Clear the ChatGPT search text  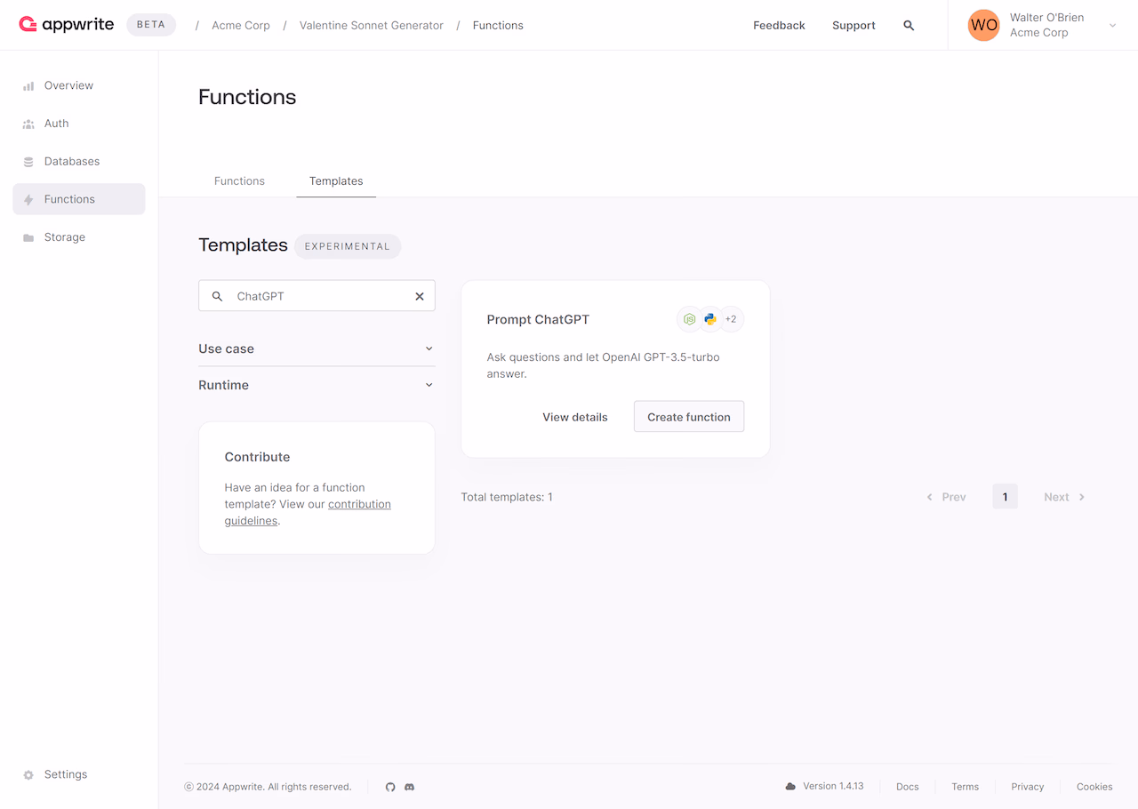point(420,296)
